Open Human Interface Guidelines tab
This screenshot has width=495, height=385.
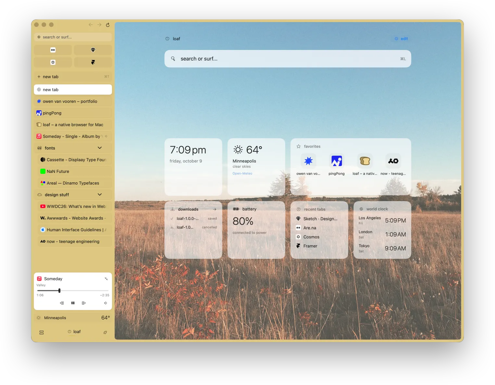coord(75,230)
